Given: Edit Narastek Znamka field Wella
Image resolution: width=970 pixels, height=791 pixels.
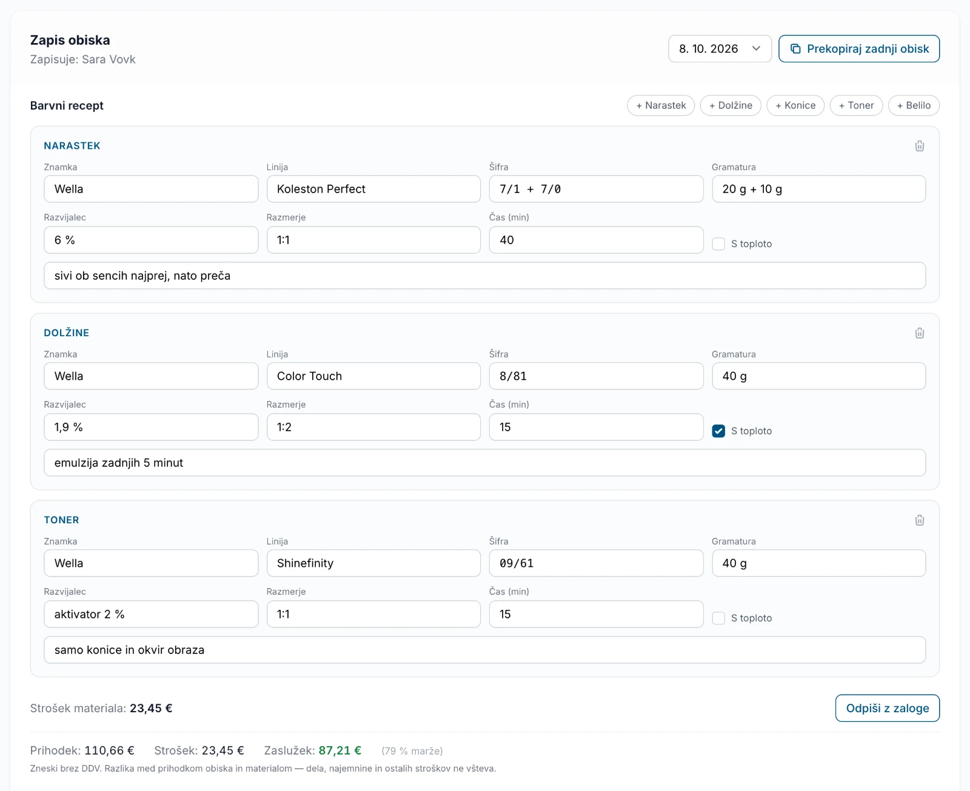Looking at the screenshot, I should click(x=151, y=189).
